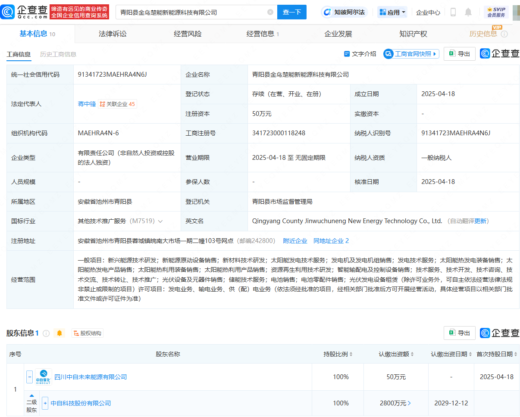Select the 历史工商信息 sub-tab
Image resolution: width=520 pixels, height=417 pixels.
pos(58,54)
